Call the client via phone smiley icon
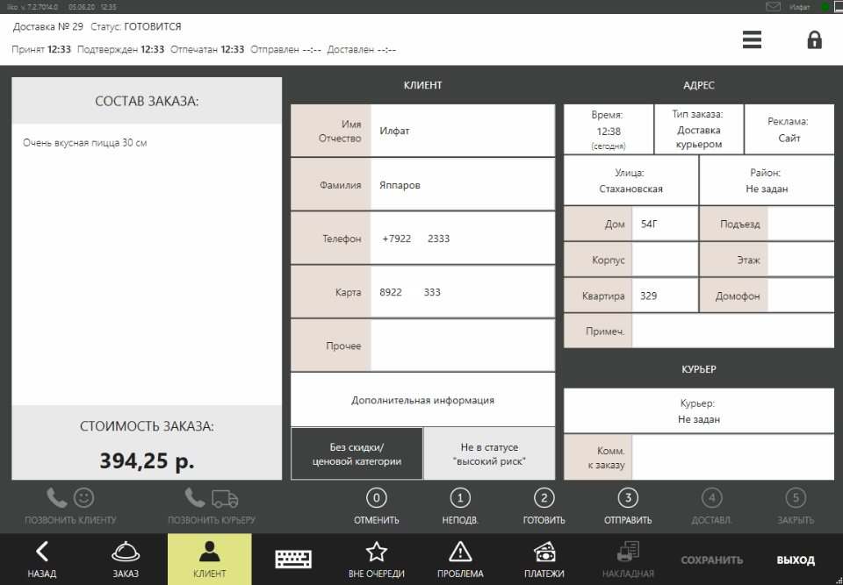Image resolution: width=843 pixels, height=585 pixels. coord(70,506)
